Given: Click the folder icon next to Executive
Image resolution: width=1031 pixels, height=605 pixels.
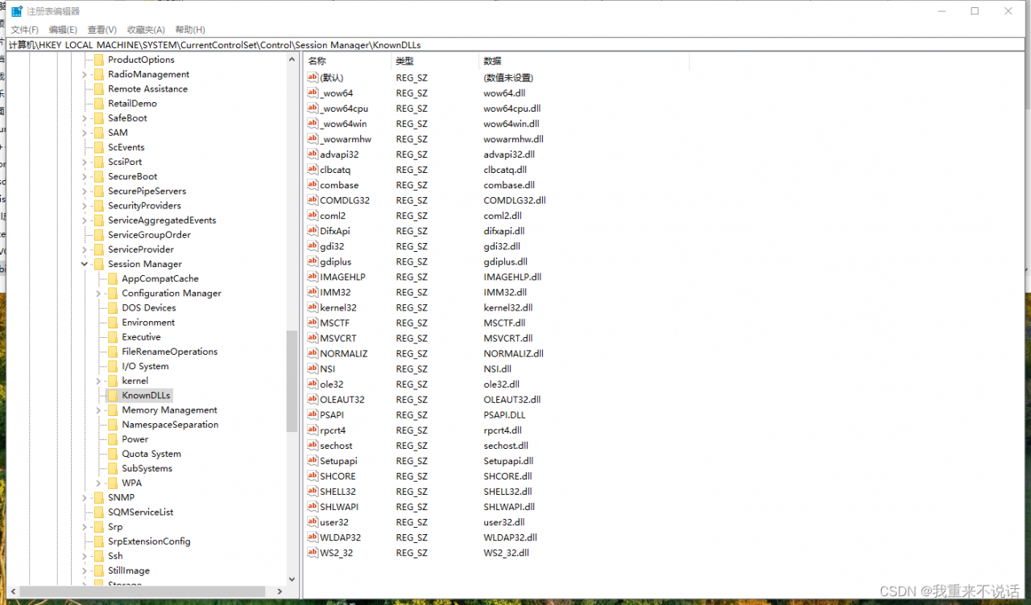Looking at the screenshot, I should click(x=113, y=337).
